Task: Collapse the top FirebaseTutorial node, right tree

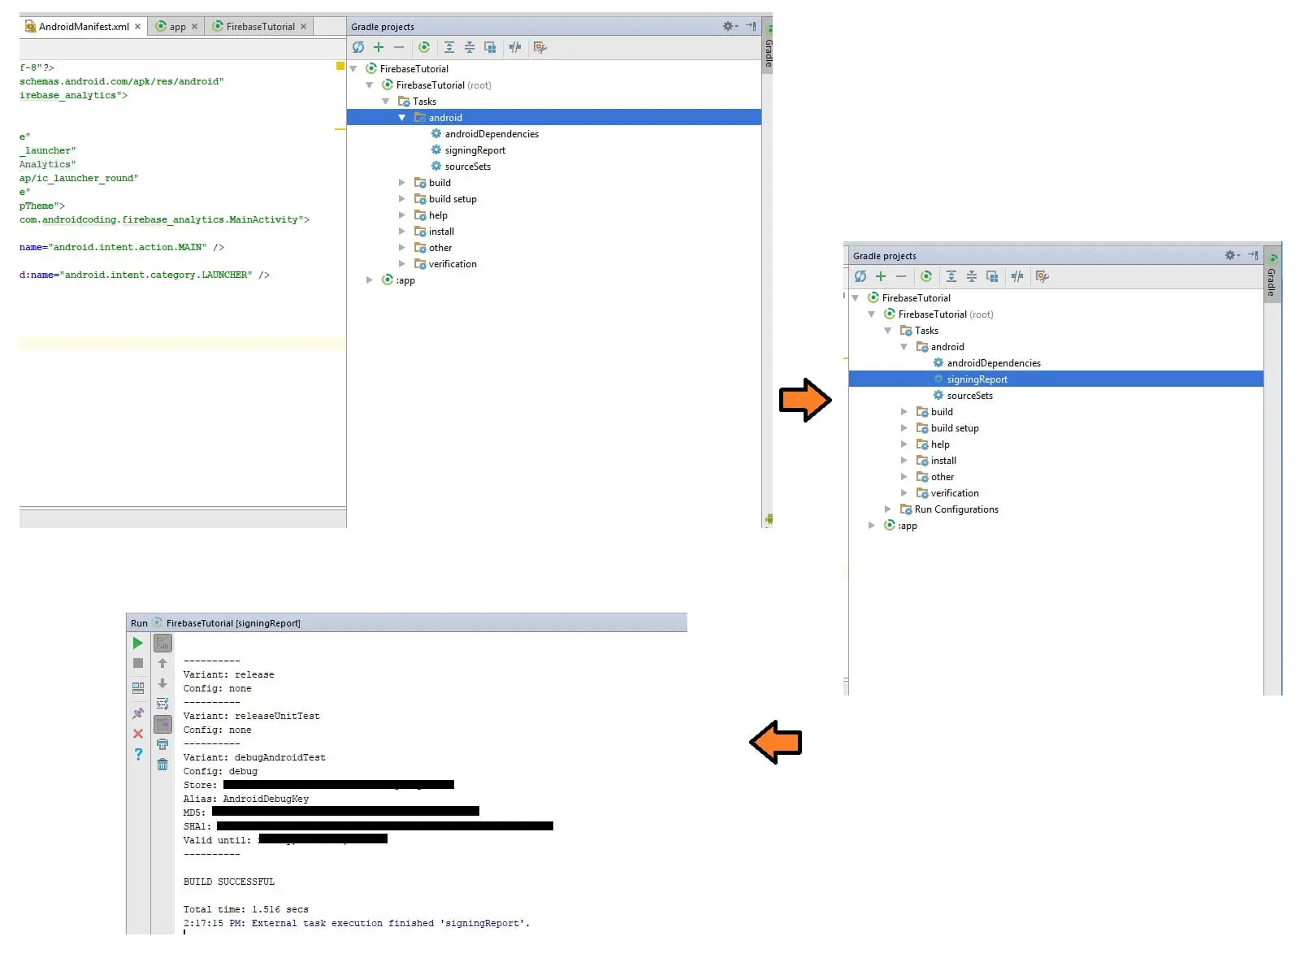Action: (855, 298)
